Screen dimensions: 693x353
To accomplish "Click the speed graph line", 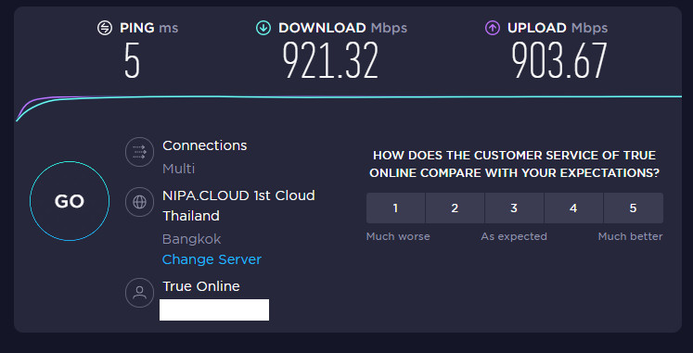I will [x=349, y=96].
